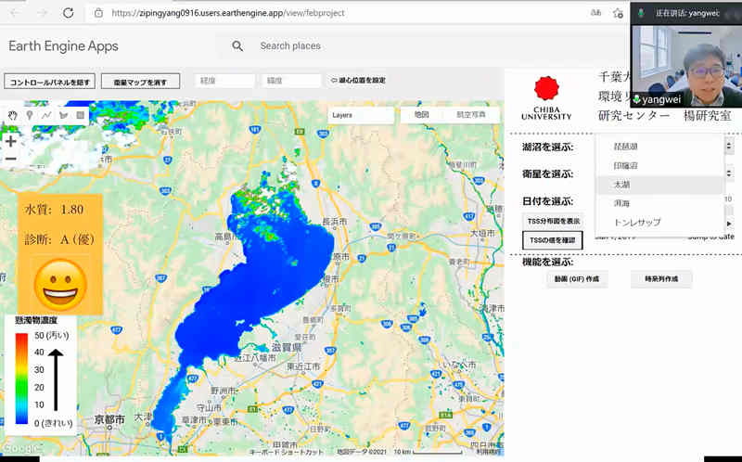This screenshot has width=742, height=462.
Task: Choose トンレサップ from the lake list
Action: coord(659,223)
